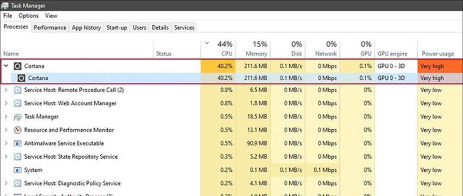Sort by the GPU column header
Viewport: 463px width, 196px height.
click(x=366, y=54)
